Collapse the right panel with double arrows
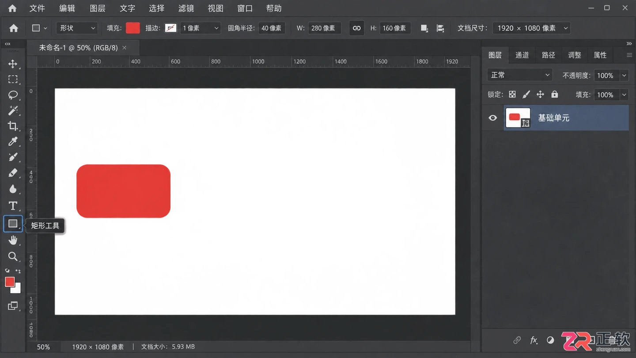636x358 pixels. [629, 43]
